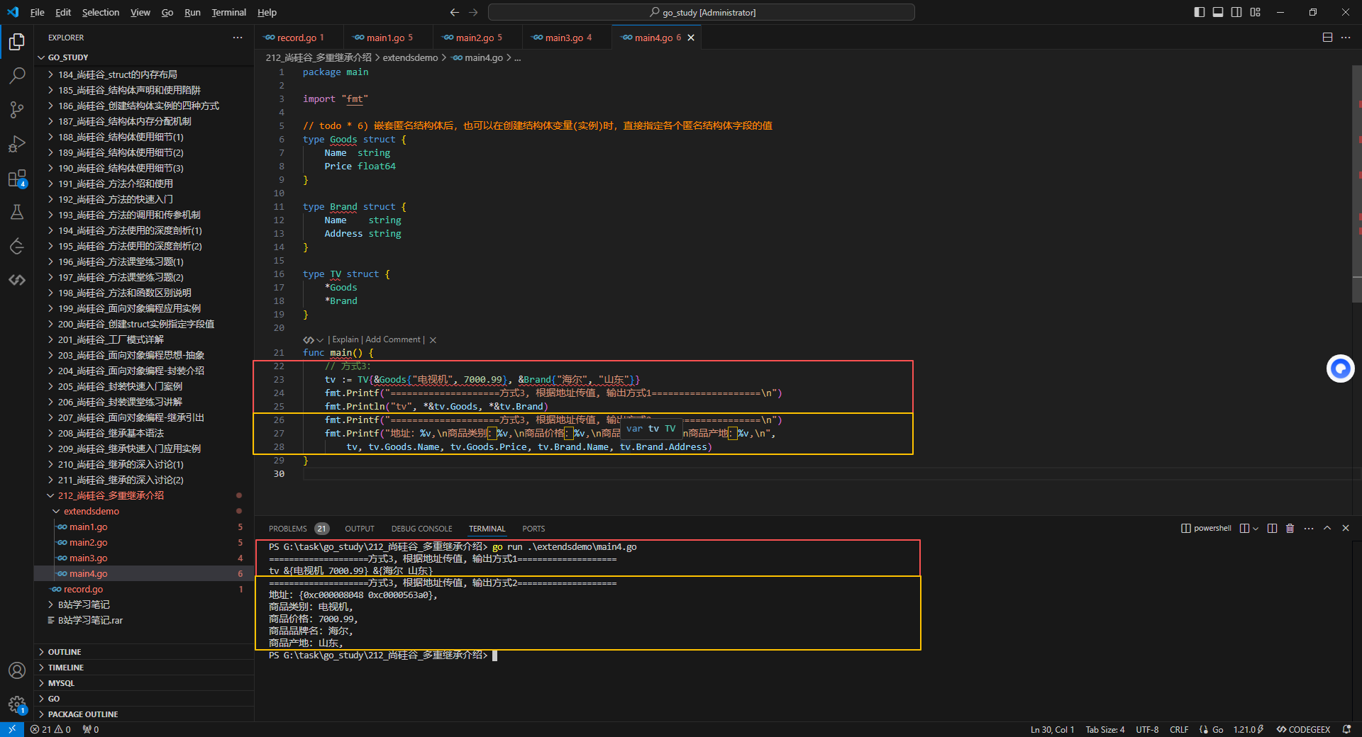Expand the MYSQL section
The height and width of the screenshot is (737, 1362).
(x=144, y=683)
